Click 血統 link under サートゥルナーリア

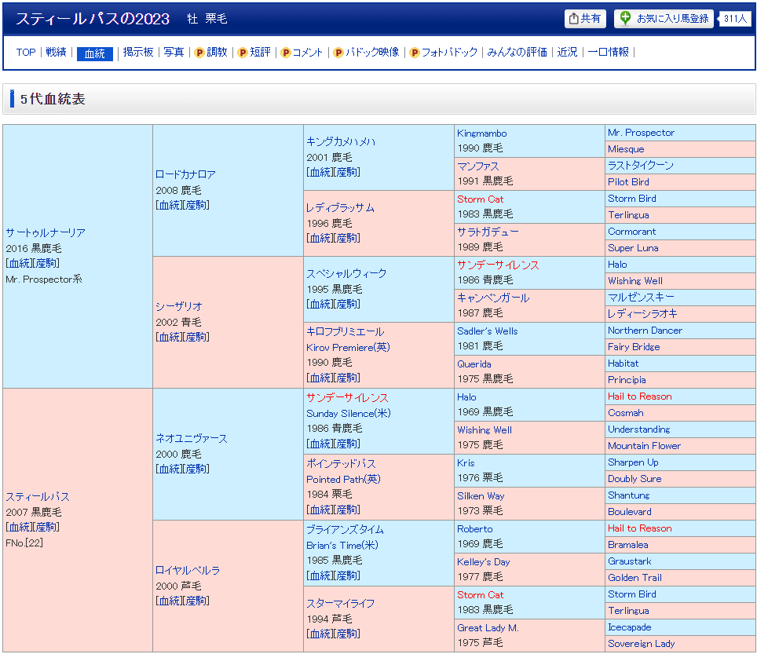pos(20,263)
